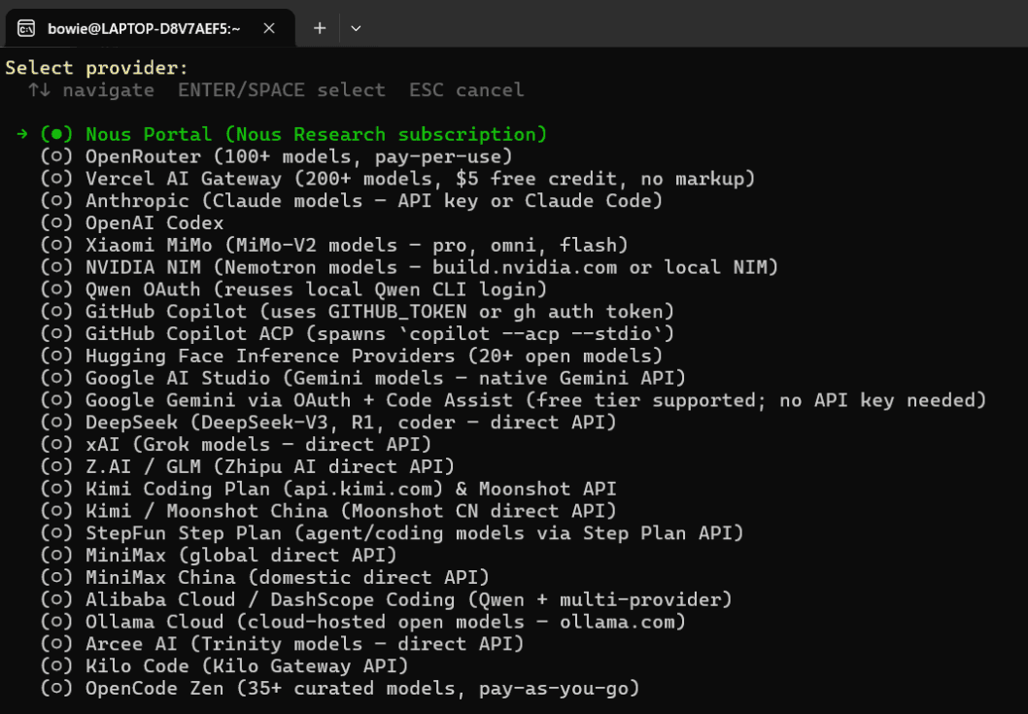Close the bowie@LAPTOP-D8V7AEF5 terminal tab
Image resolution: width=1028 pixels, height=714 pixels.
pos(274,28)
